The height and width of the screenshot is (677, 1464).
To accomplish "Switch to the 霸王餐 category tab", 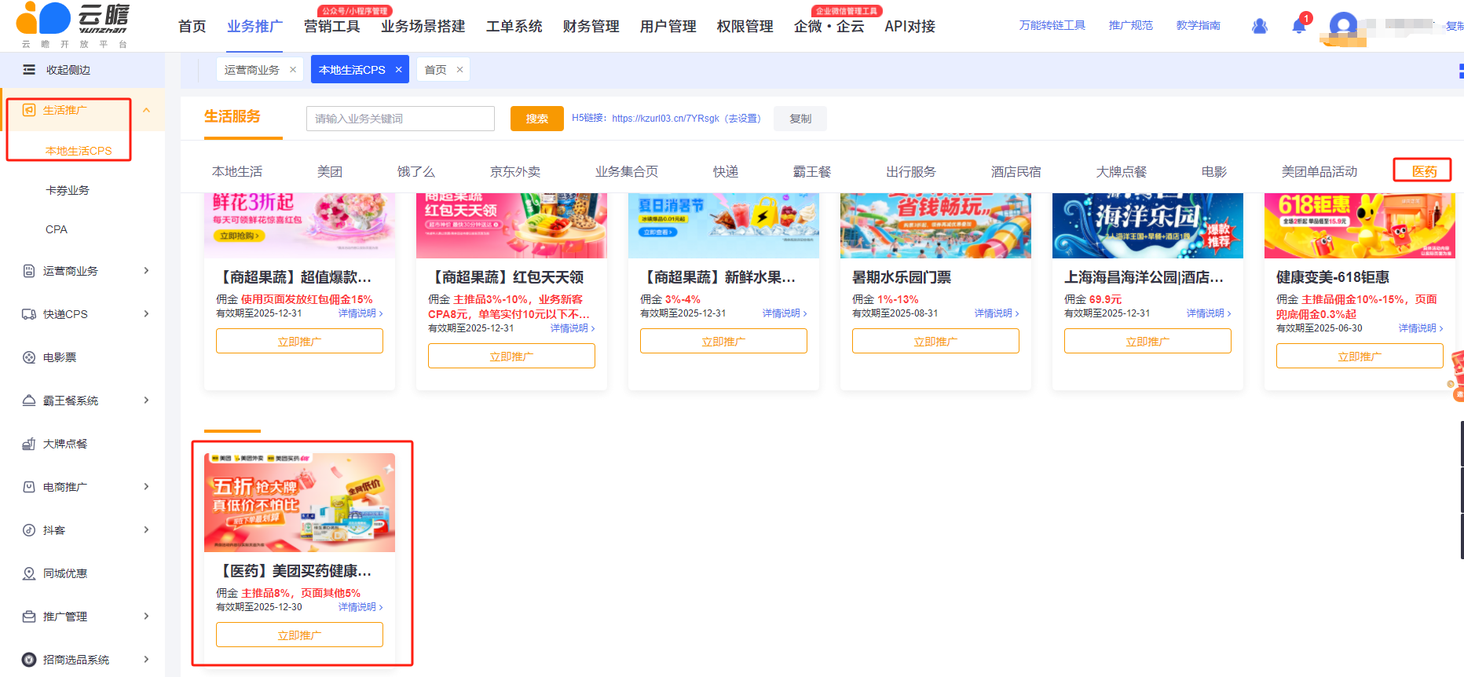I will pos(812,171).
